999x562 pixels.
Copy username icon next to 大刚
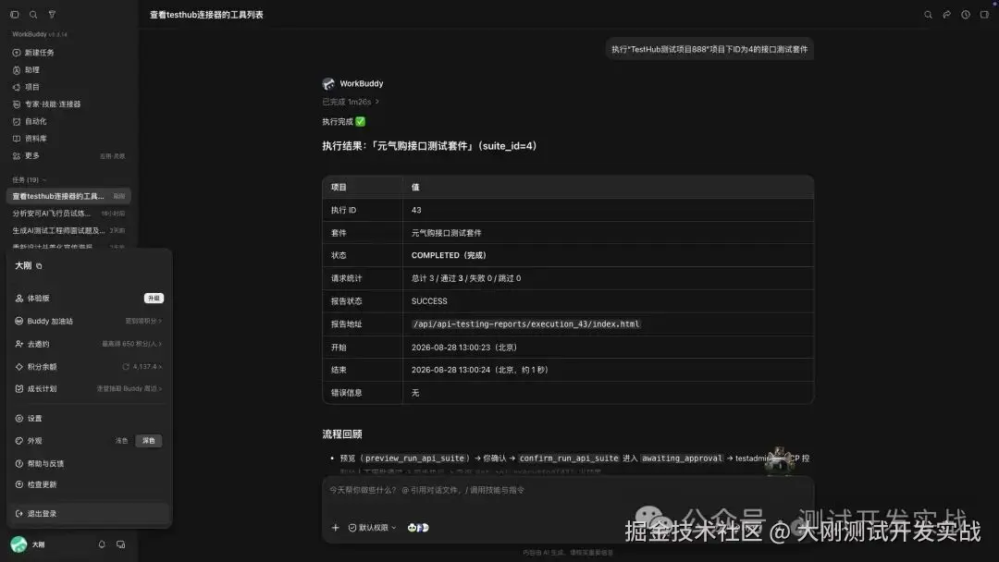(x=39, y=266)
